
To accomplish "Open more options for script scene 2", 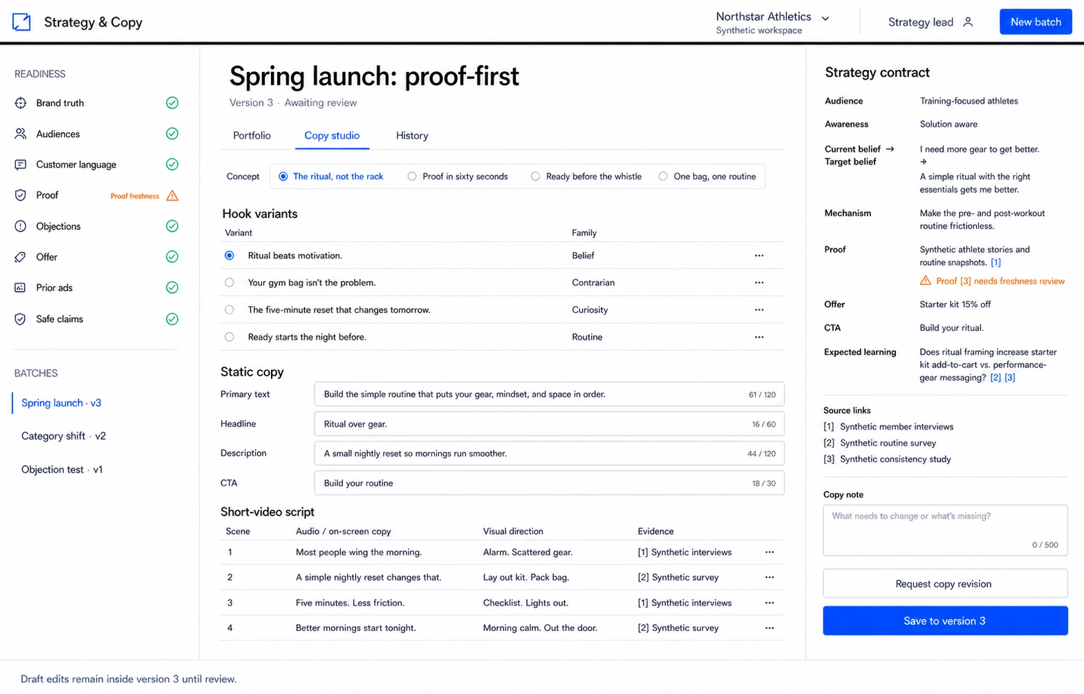I will pyautogui.click(x=769, y=577).
